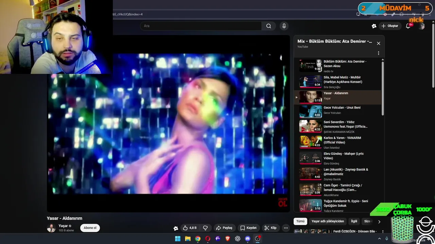435x244 pixels.
Task: Open the account avatar menu
Action: (421, 26)
